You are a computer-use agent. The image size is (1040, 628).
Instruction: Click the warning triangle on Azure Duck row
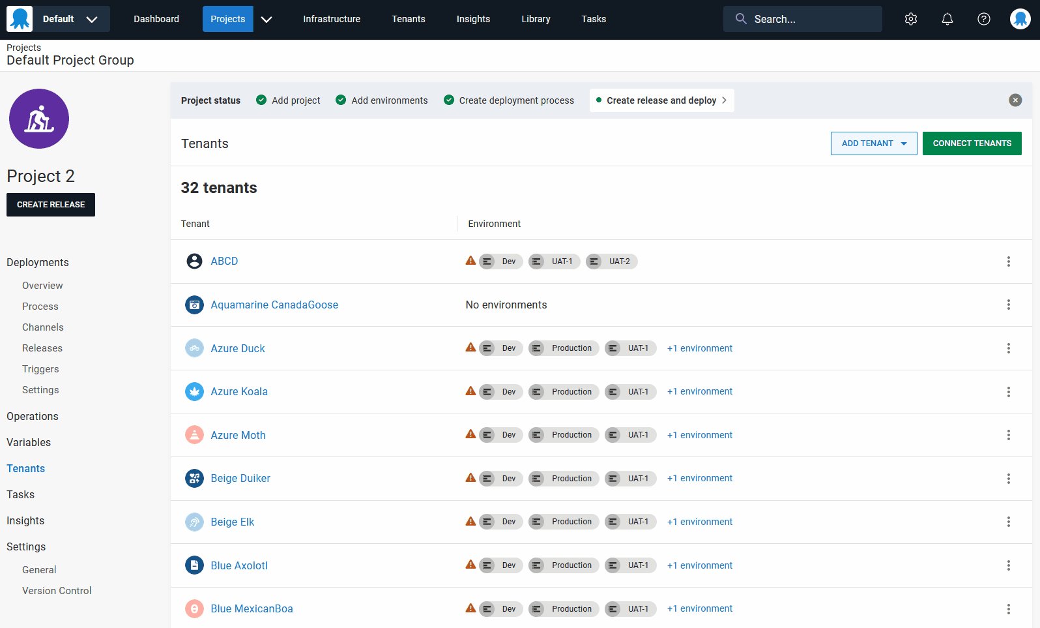(x=470, y=347)
